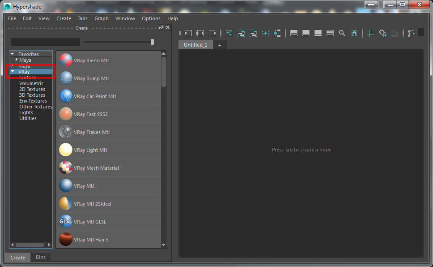
Task: Select the Volumetric category
Action: pos(31,83)
